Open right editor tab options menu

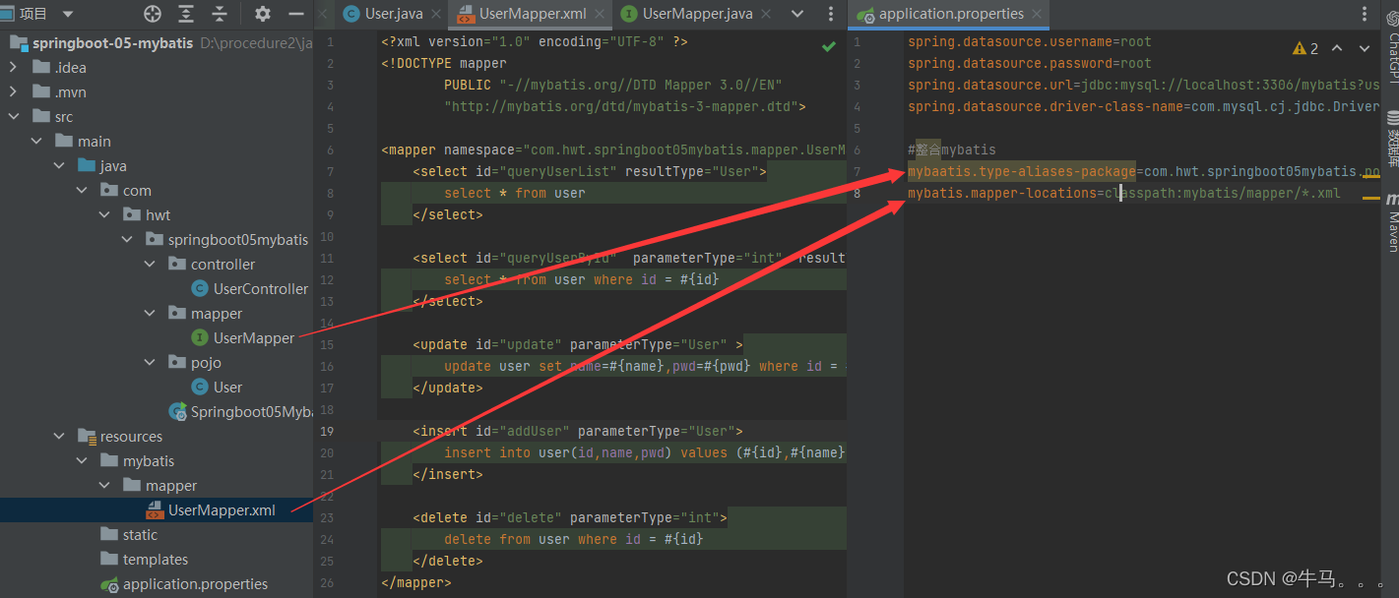[x=1366, y=14]
